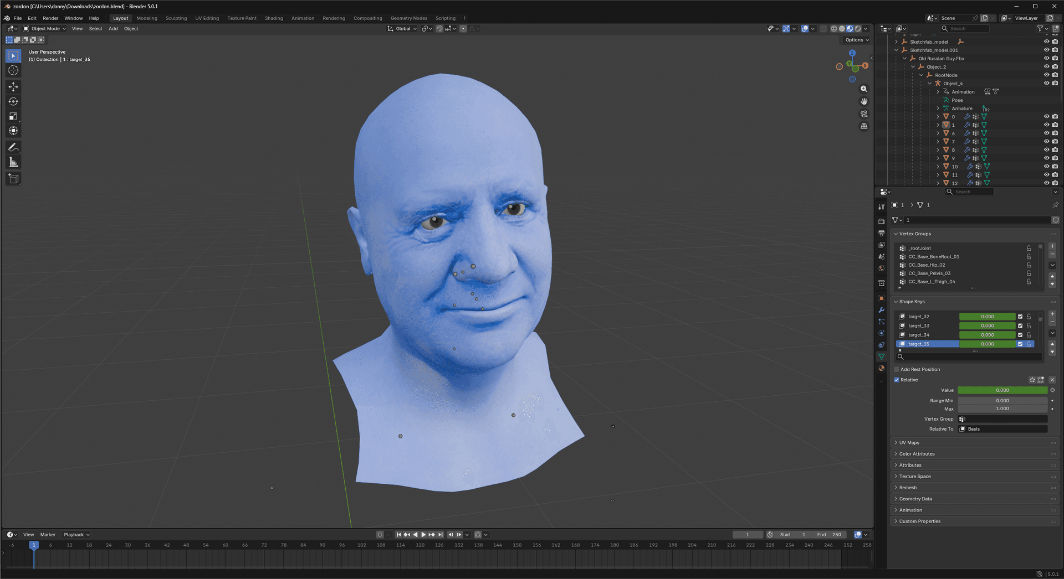Image resolution: width=1064 pixels, height=579 pixels.
Task: Click the Add Cube tool
Action: tap(13, 179)
